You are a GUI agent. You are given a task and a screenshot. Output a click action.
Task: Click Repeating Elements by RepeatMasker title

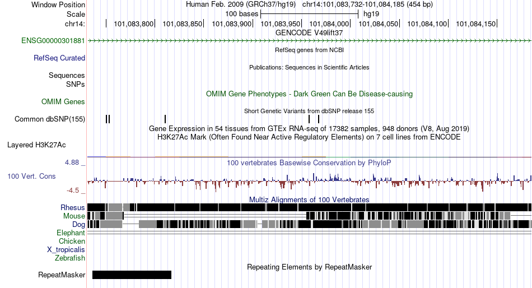coord(309,267)
